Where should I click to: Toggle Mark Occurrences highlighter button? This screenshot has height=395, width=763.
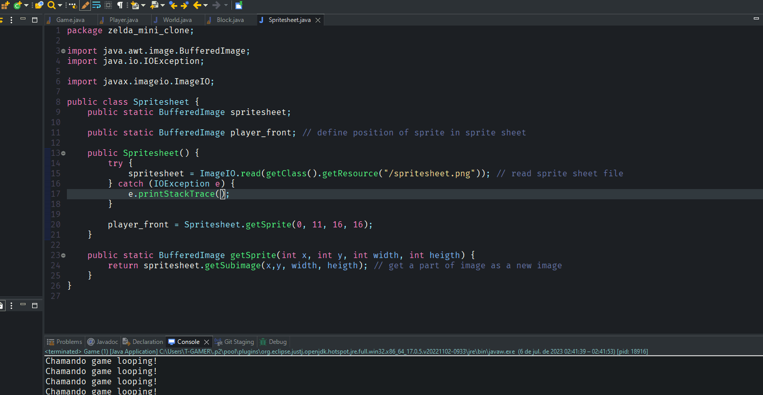point(85,5)
